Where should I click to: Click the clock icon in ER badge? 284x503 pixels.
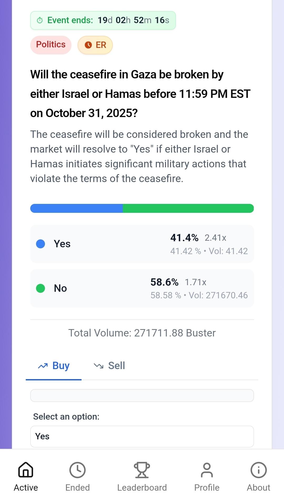click(x=88, y=45)
